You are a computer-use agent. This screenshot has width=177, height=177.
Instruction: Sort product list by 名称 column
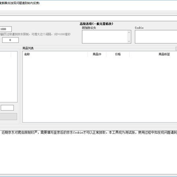55,54
